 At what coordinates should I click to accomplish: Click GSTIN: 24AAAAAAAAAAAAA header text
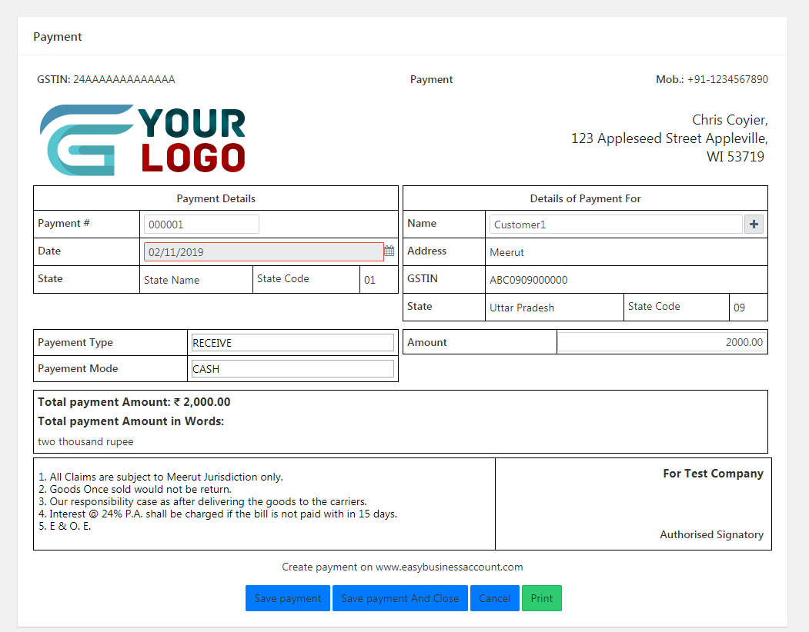[x=105, y=79]
